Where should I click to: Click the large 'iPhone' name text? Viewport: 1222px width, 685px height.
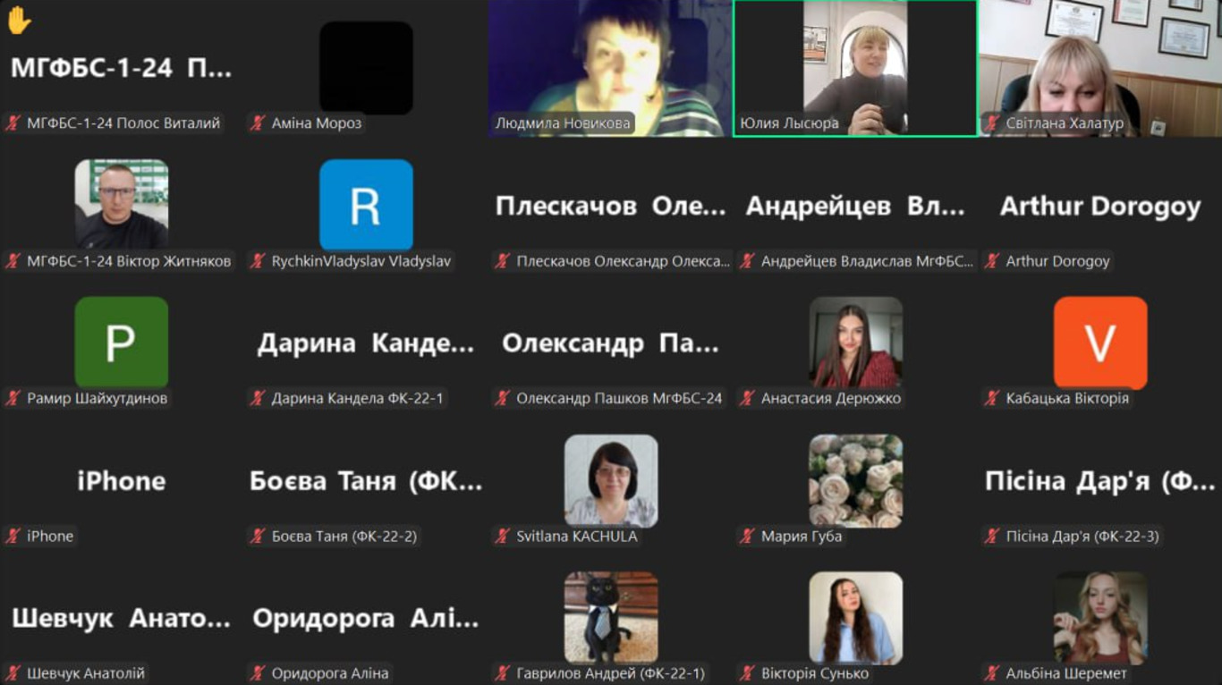[x=121, y=481]
